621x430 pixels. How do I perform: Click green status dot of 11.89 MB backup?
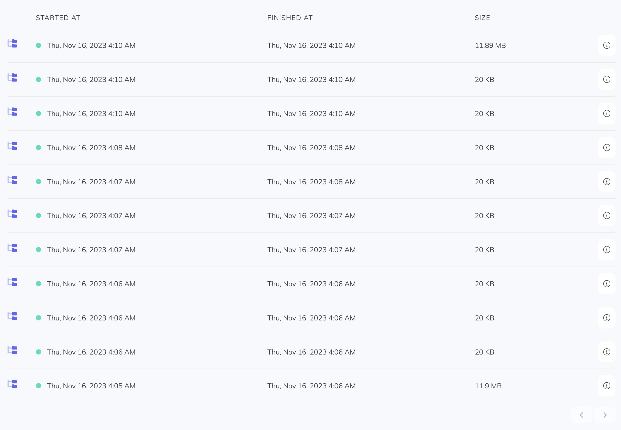click(39, 45)
